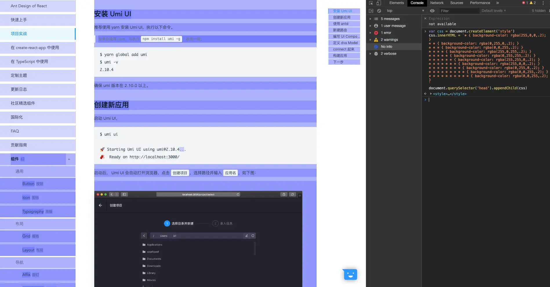The width and height of the screenshot is (550, 287).
Task: Click the back arrow in Umi UI screenshot
Action: coord(100,205)
